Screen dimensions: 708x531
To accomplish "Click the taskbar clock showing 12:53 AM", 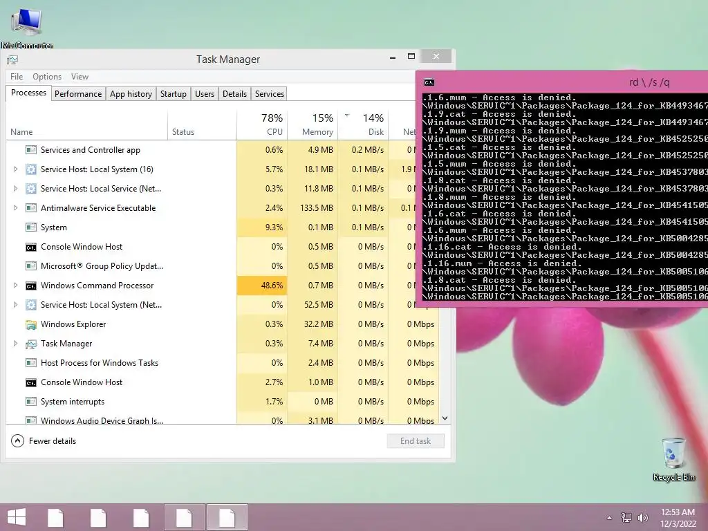I will 678,518.
